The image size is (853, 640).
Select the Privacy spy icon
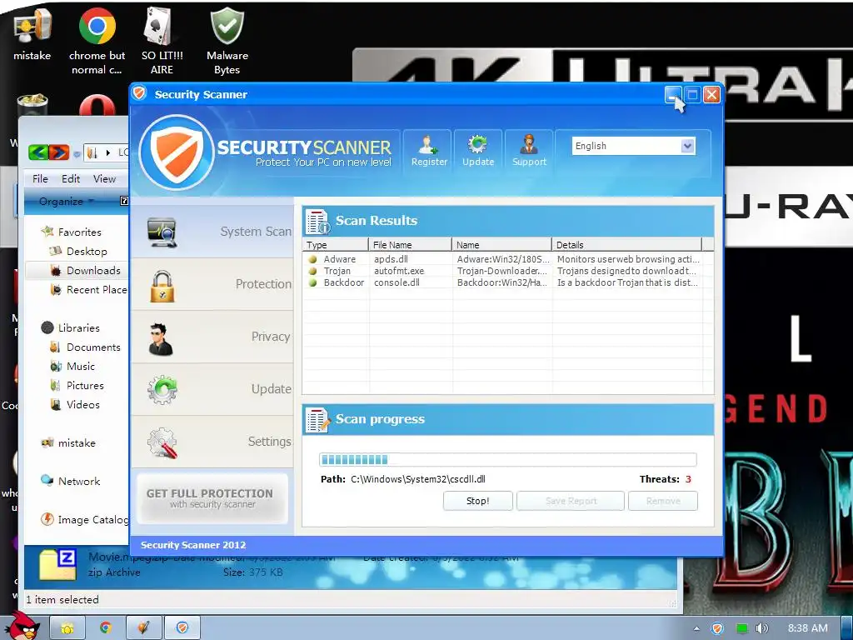point(161,338)
